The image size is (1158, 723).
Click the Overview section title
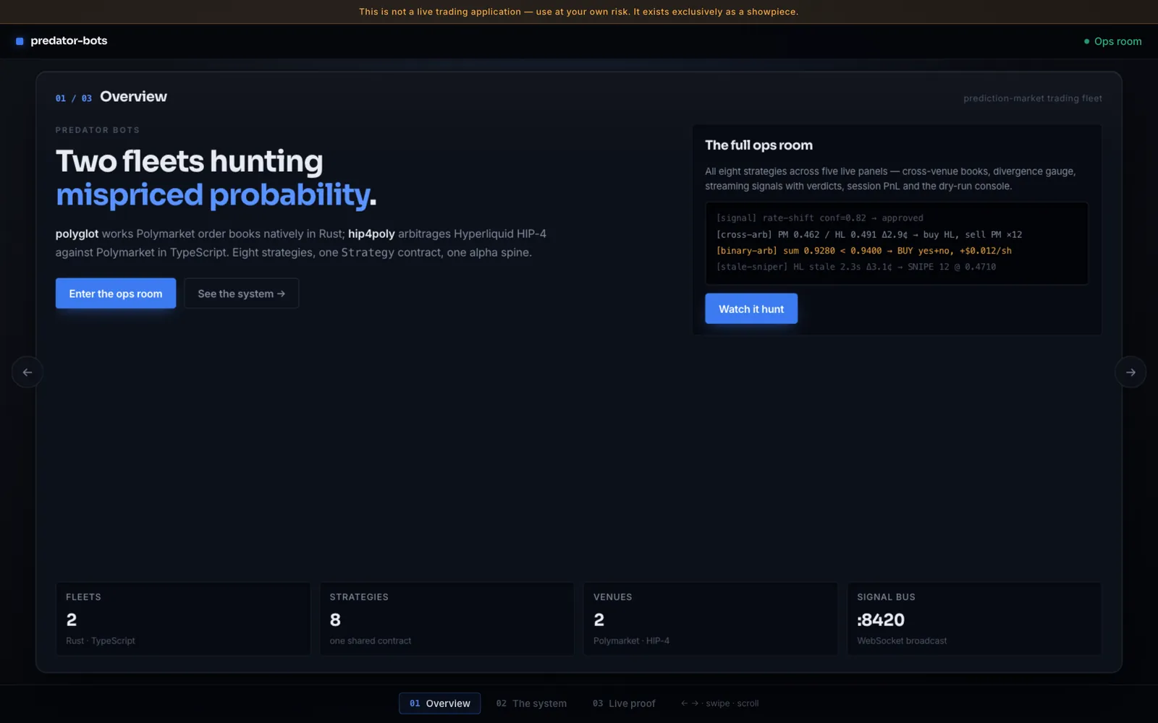click(133, 97)
